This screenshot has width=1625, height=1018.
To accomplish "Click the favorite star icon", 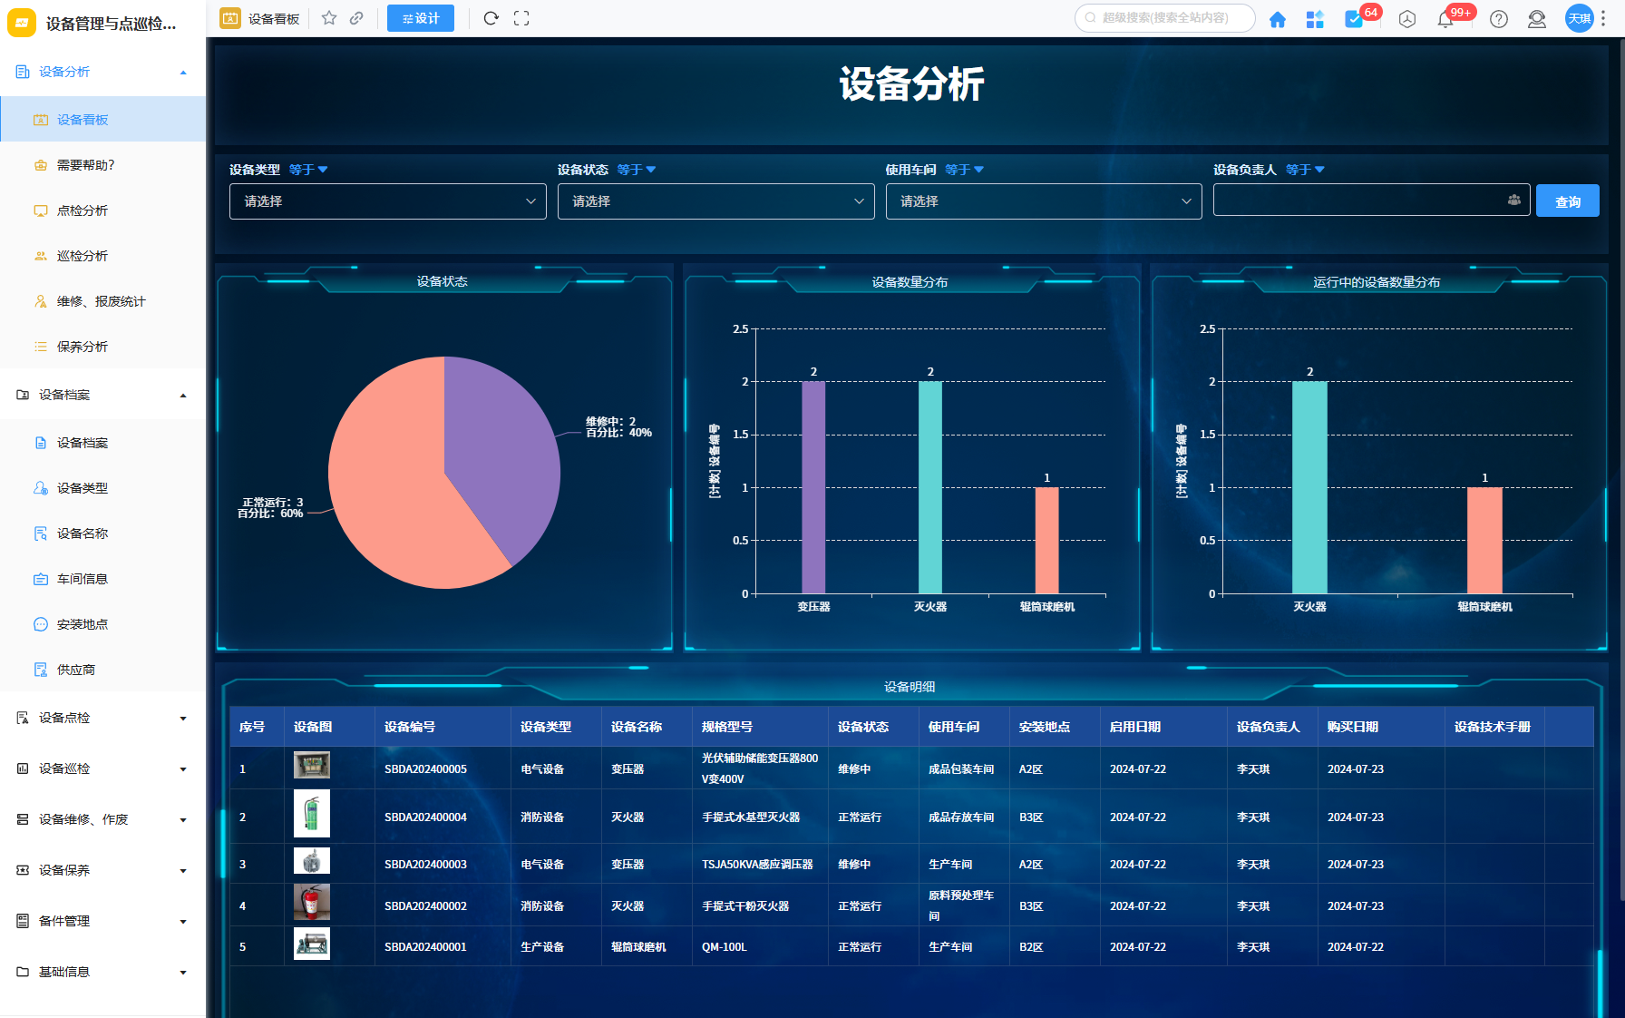I will pyautogui.click(x=329, y=18).
